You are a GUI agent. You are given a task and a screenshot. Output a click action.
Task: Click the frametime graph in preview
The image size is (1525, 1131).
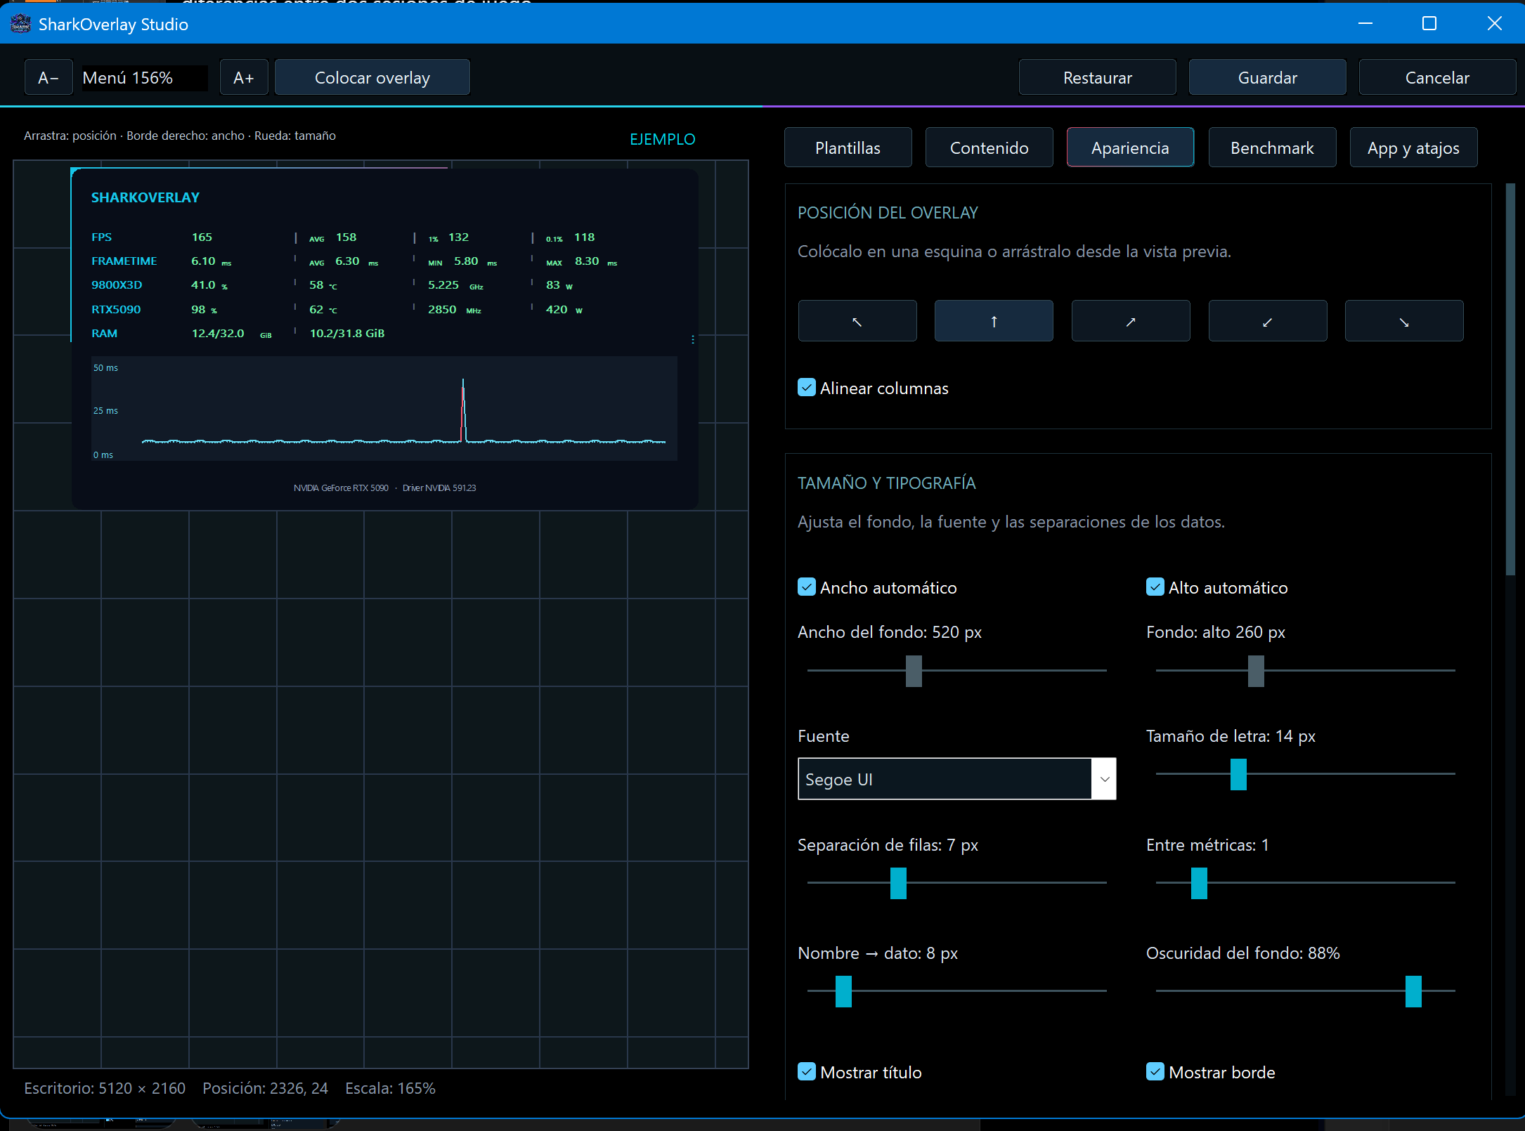pyautogui.click(x=384, y=408)
